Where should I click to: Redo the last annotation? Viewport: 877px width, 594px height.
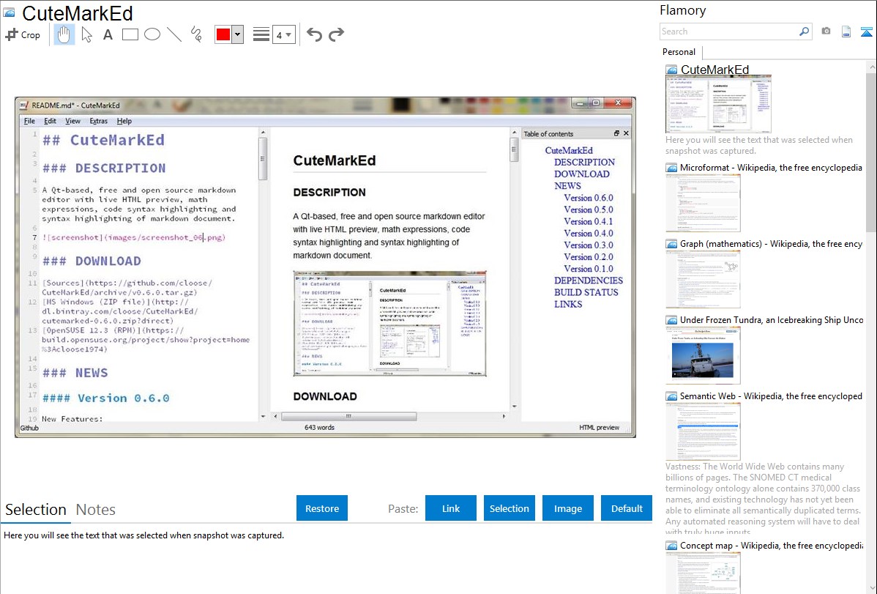(336, 34)
